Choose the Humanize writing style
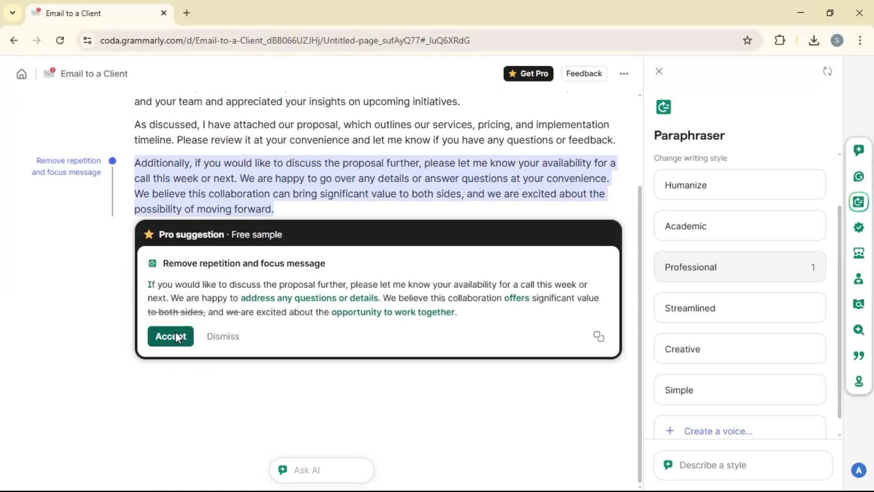 point(739,185)
